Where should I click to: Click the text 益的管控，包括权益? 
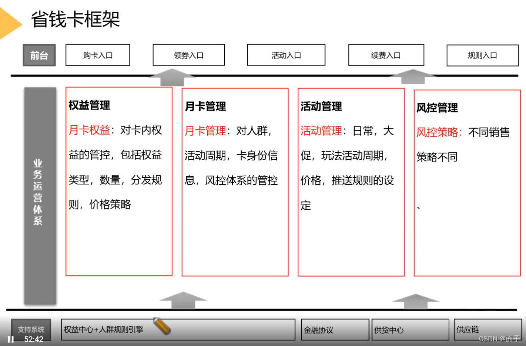115,155
